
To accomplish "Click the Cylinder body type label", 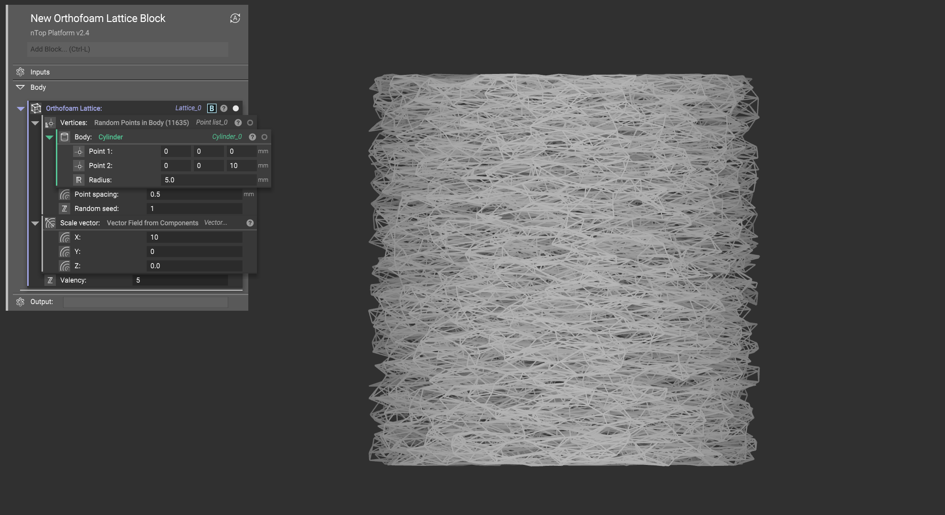I will click(x=110, y=137).
